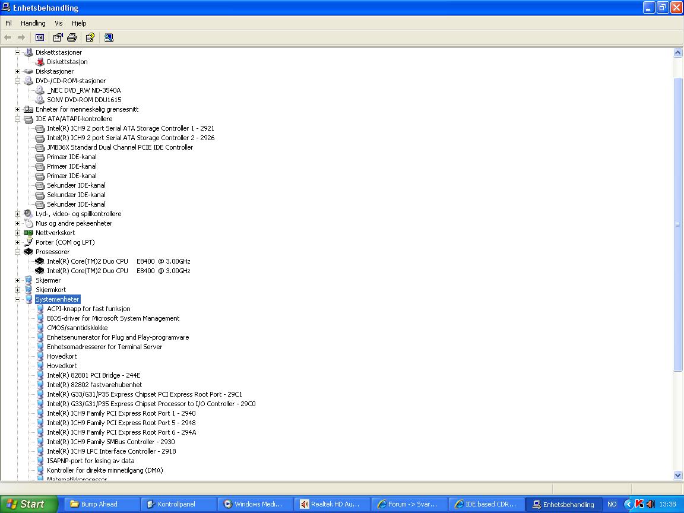684x513 pixels.
Task: Switch to Realtek HD Audio taskbar button
Action: click(x=332, y=504)
